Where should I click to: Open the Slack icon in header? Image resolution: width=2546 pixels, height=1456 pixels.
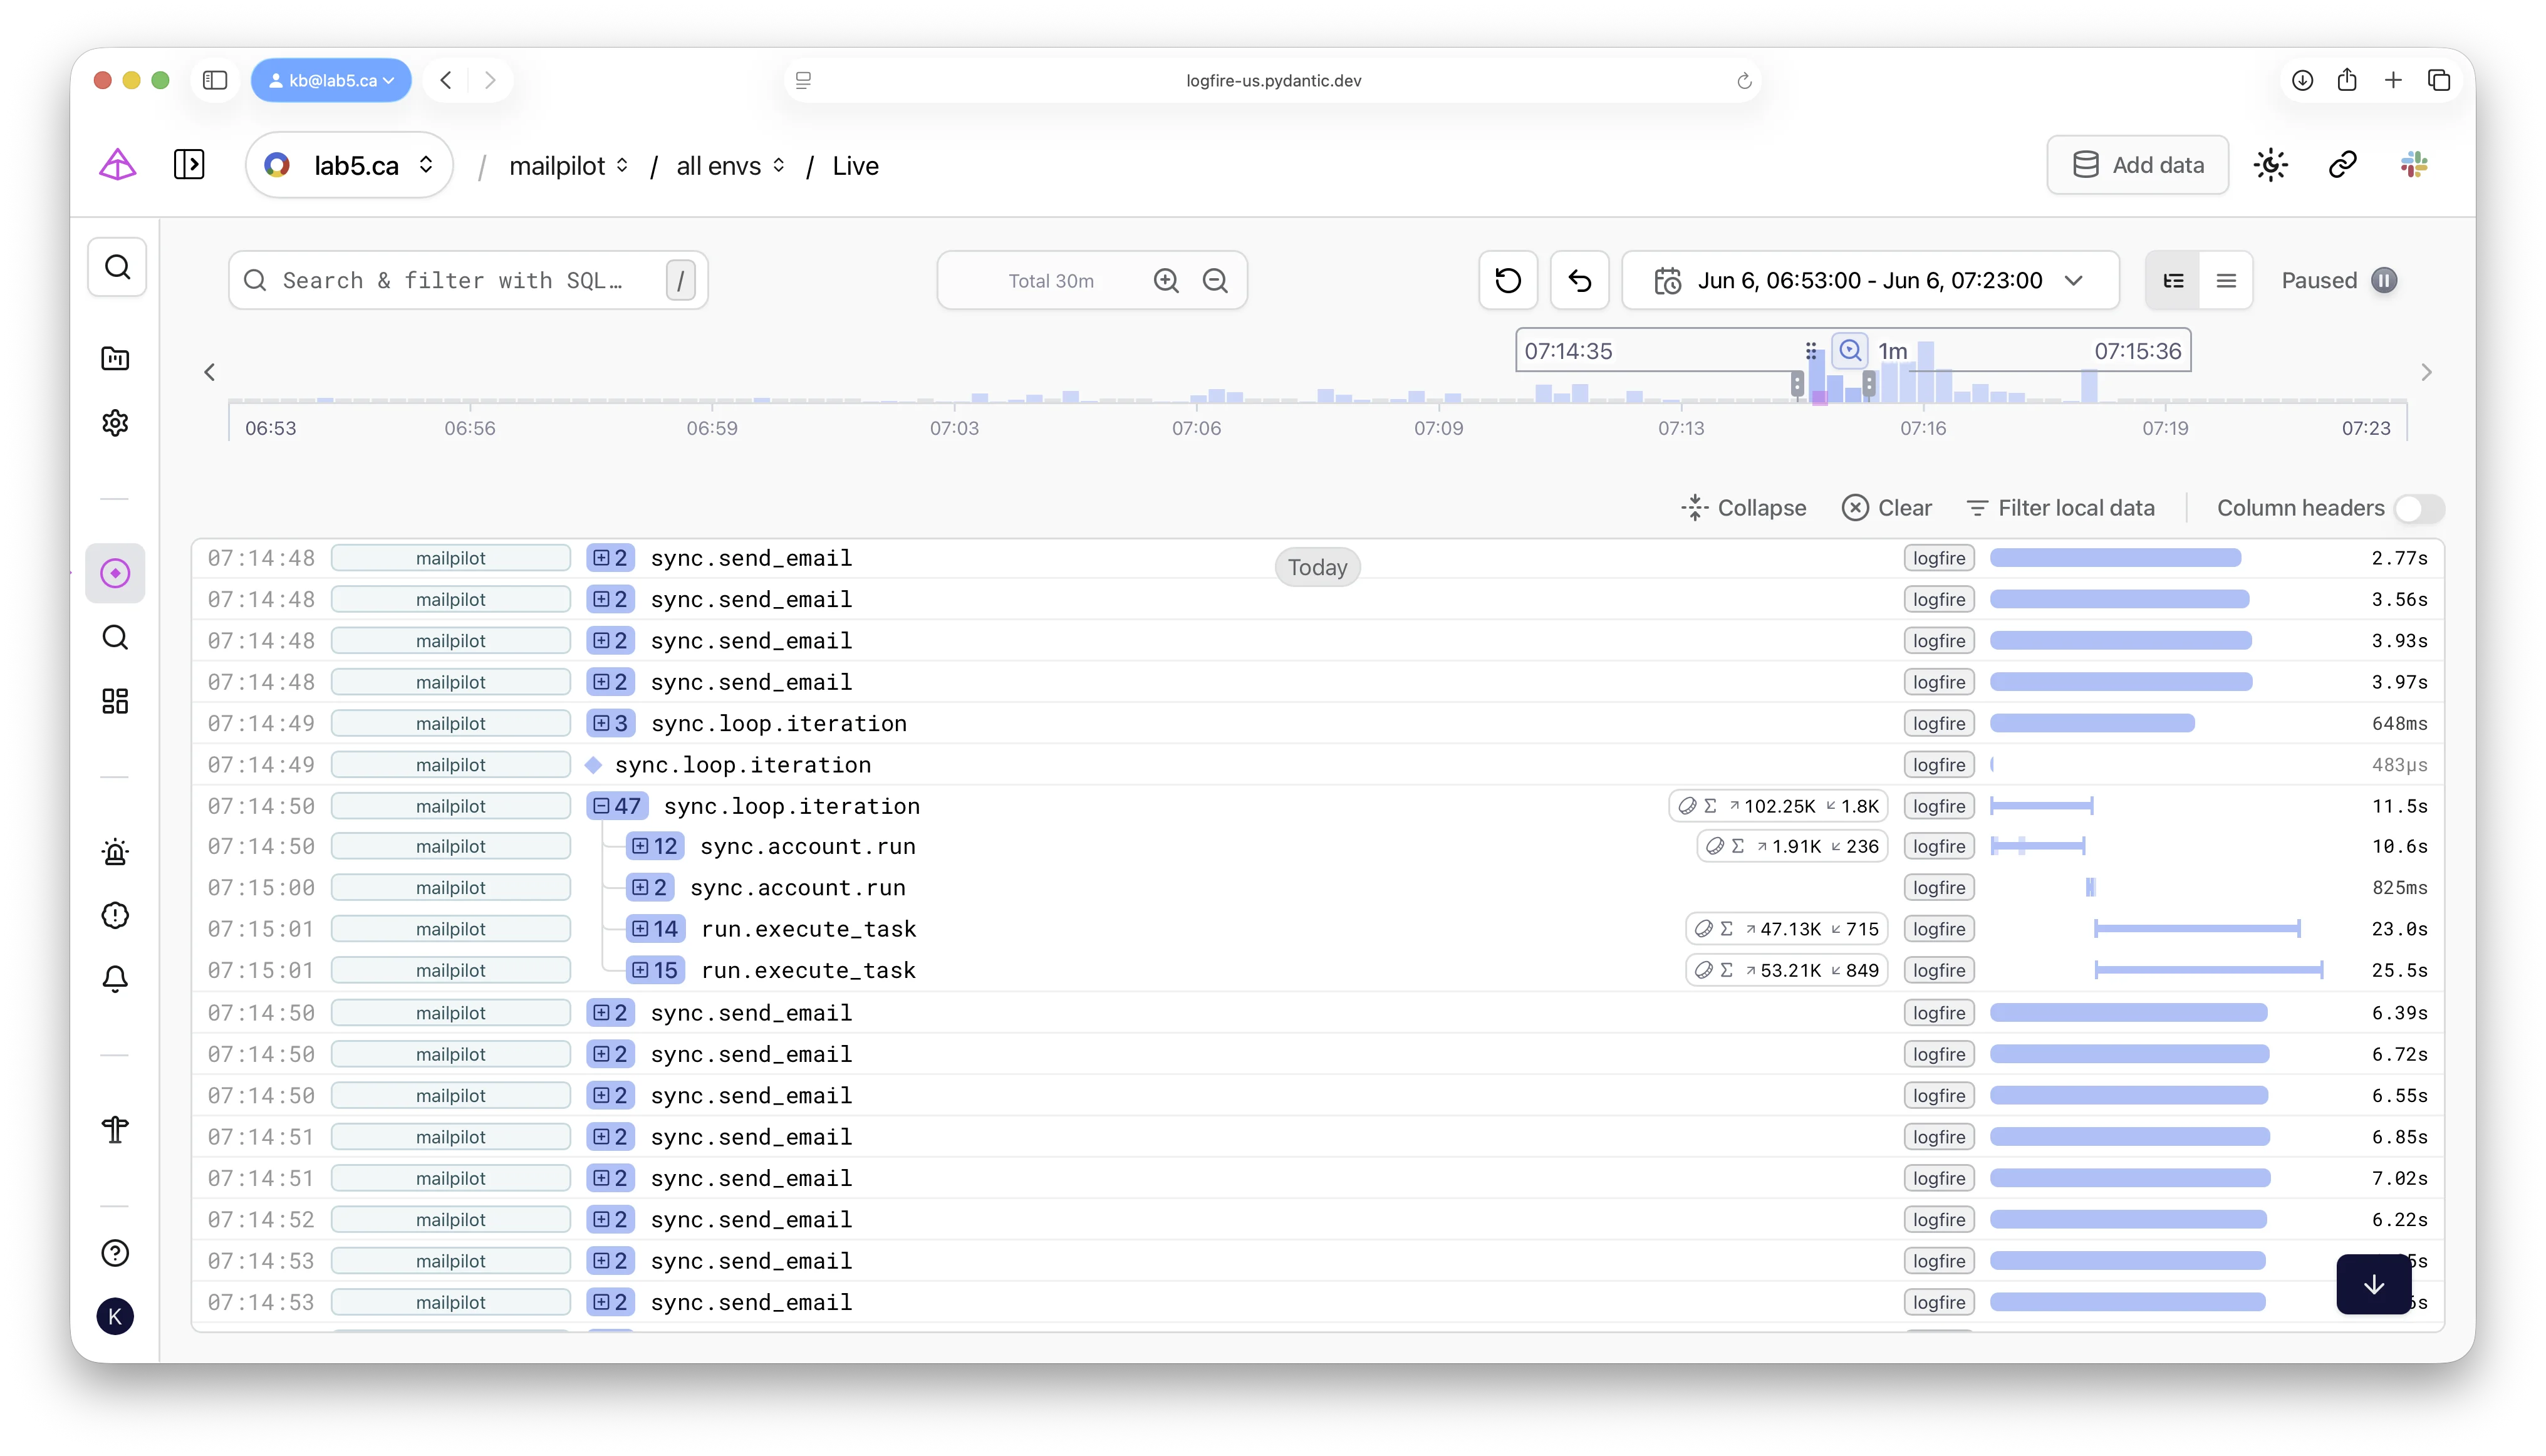pos(2415,165)
